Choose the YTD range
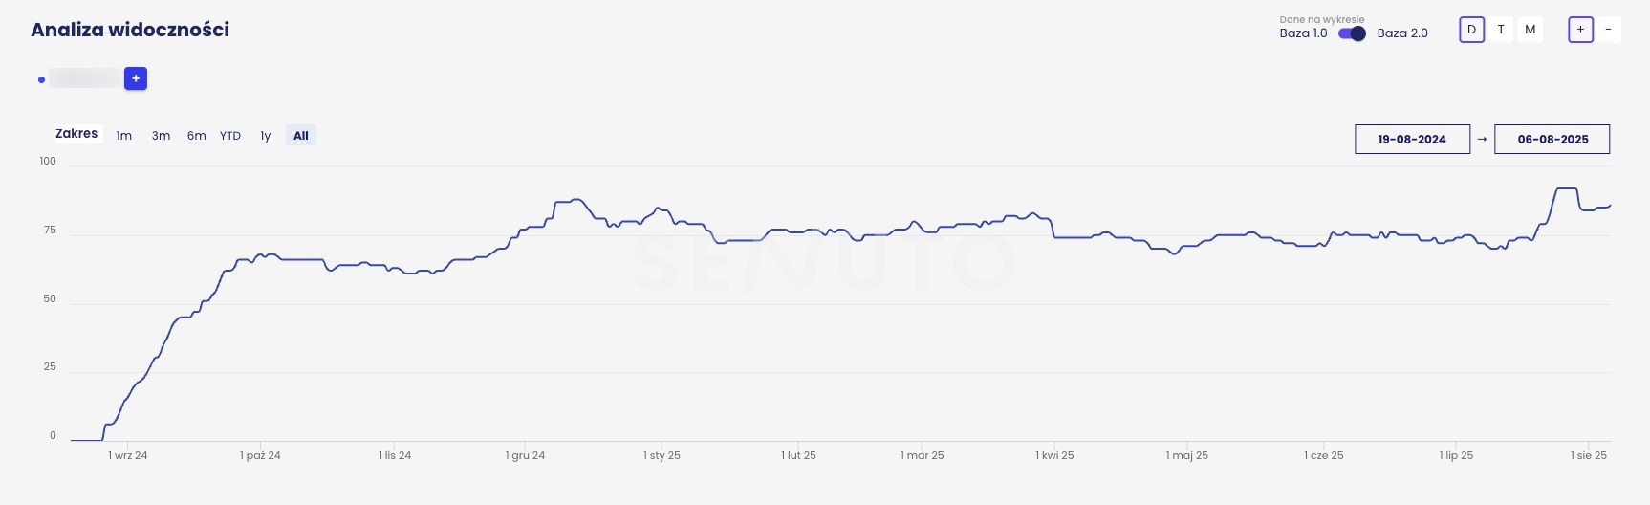 pos(230,136)
